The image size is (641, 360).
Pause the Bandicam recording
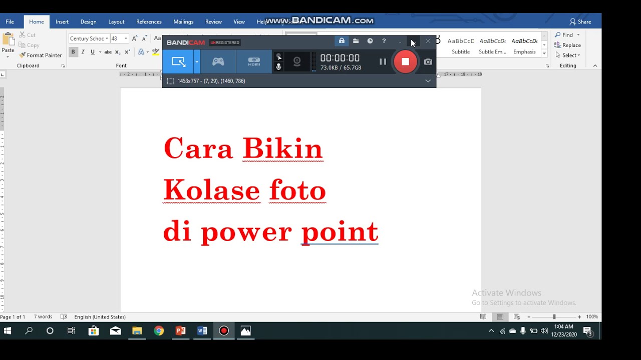(383, 61)
